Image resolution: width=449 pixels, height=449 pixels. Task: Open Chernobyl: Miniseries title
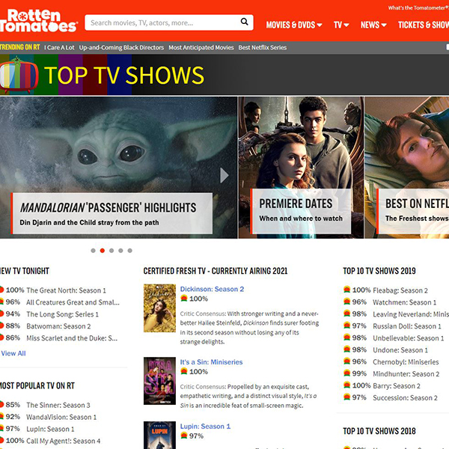pyautogui.click(x=406, y=362)
